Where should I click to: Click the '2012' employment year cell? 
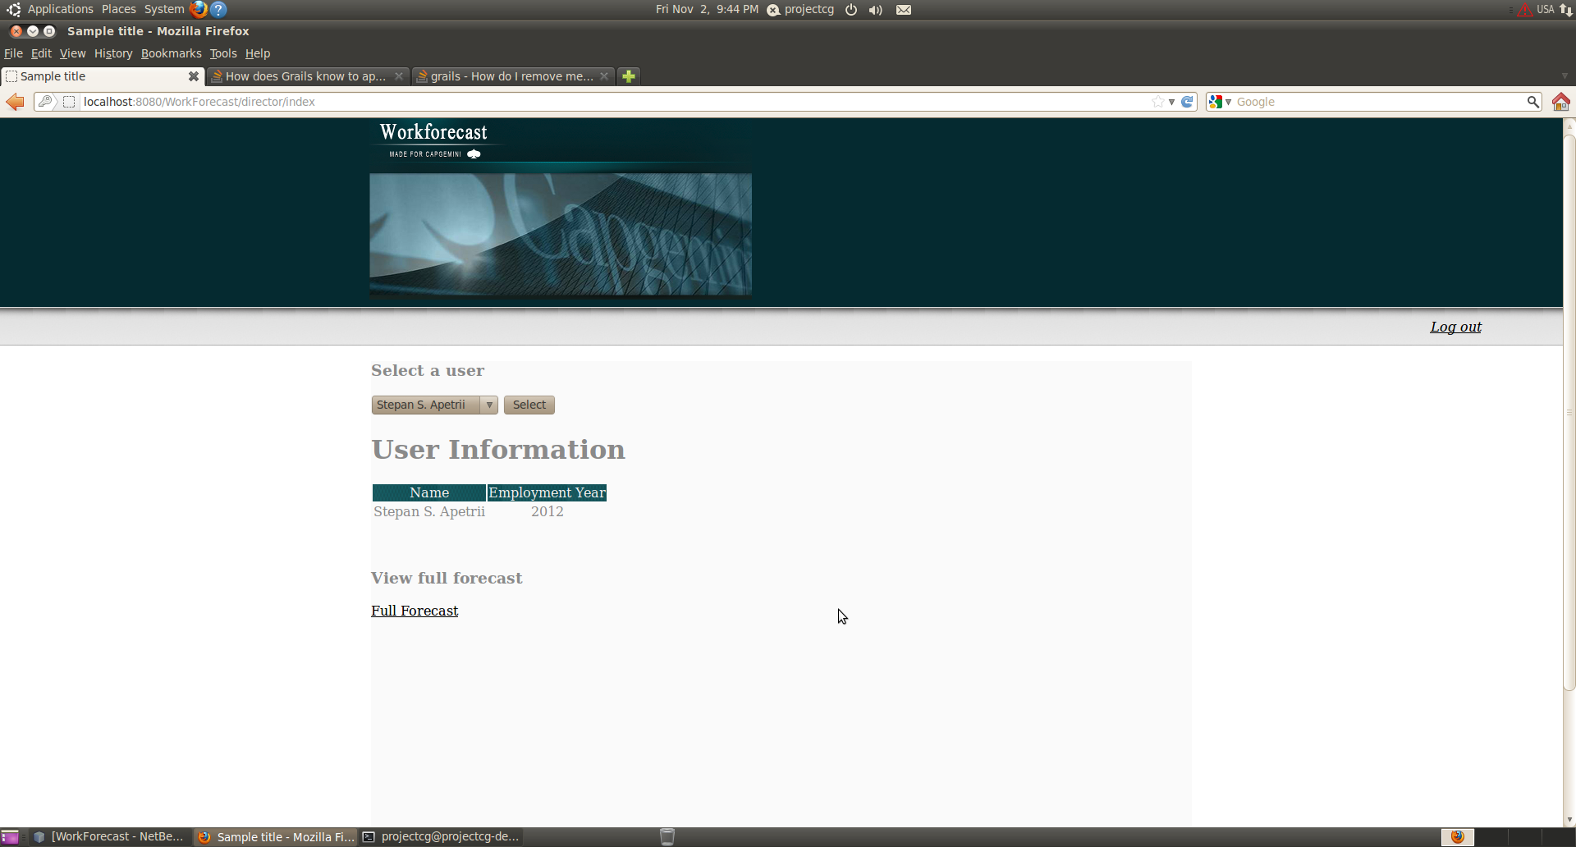click(x=547, y=511)
